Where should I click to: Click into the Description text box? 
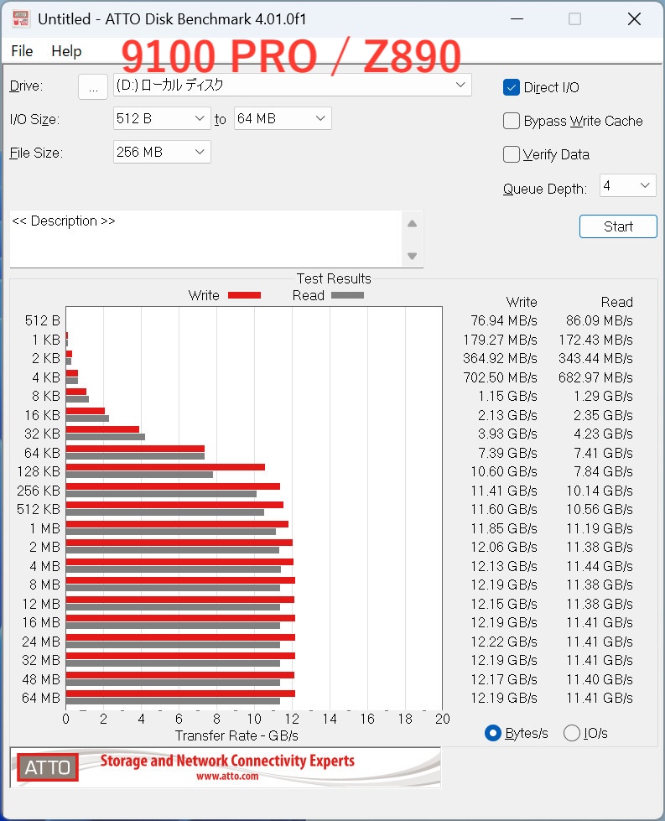pos(206,239)
